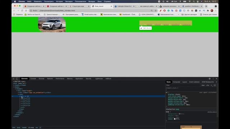The height and width of the screenshot is (129, 230).
Task: Open the Performance tab
Action: (60, 79)
